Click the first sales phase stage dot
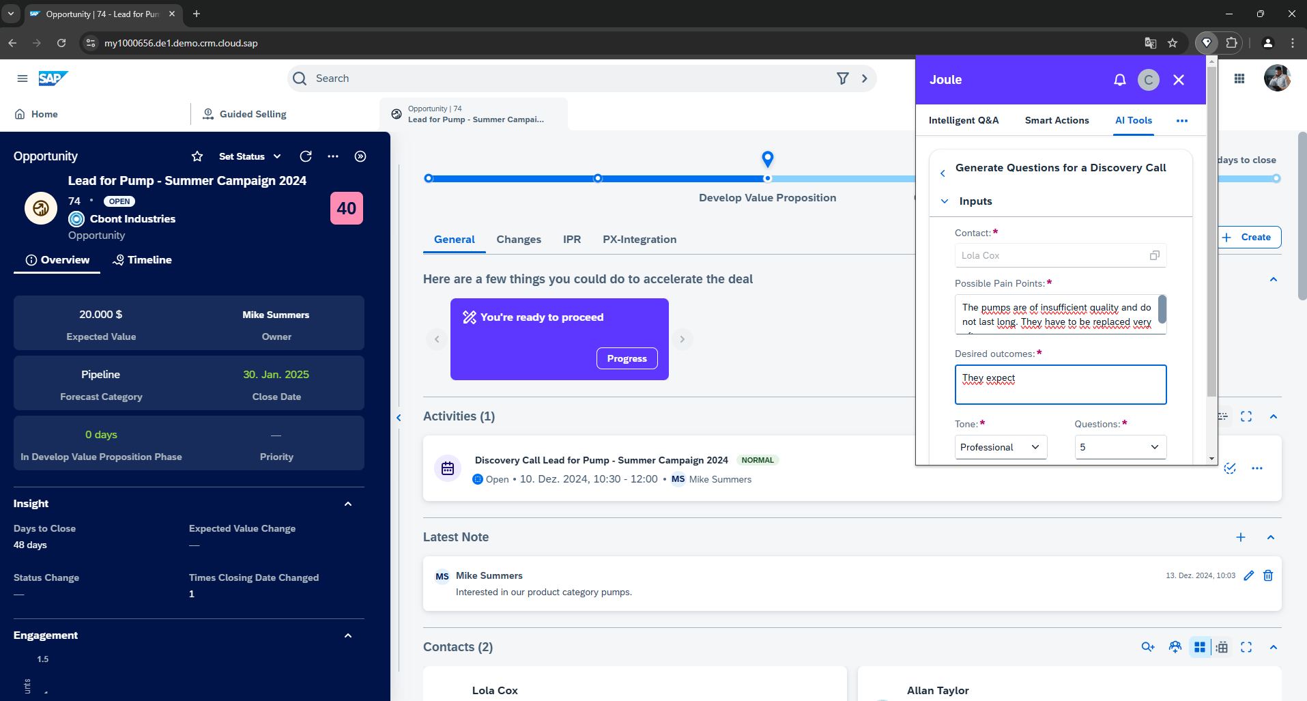 [x=429, y=178]
